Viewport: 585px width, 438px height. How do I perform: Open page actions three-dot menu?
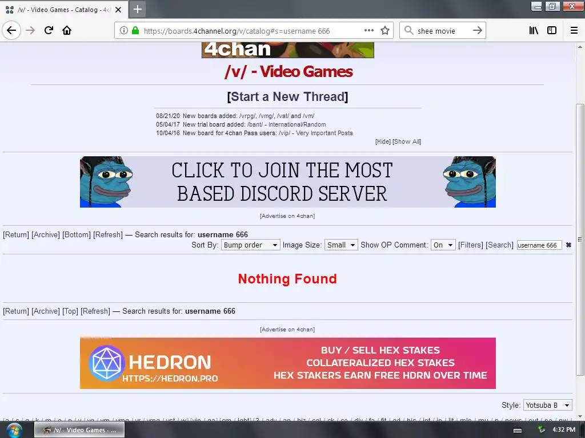pos(369,31)
